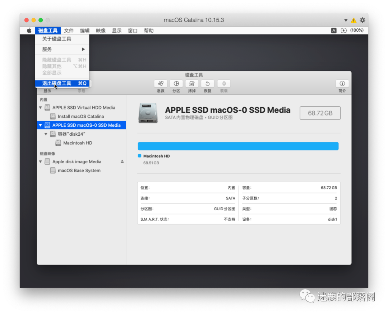388x314 pixels.
Task: Click the Macintosh HD legend label
Action: point(156,156)
